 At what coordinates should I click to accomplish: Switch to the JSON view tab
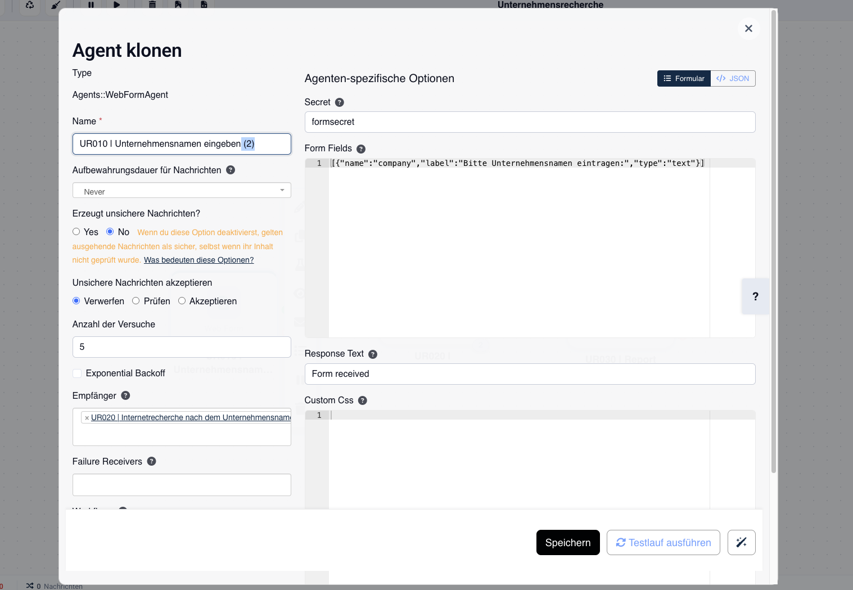click(x=733, y=79)
